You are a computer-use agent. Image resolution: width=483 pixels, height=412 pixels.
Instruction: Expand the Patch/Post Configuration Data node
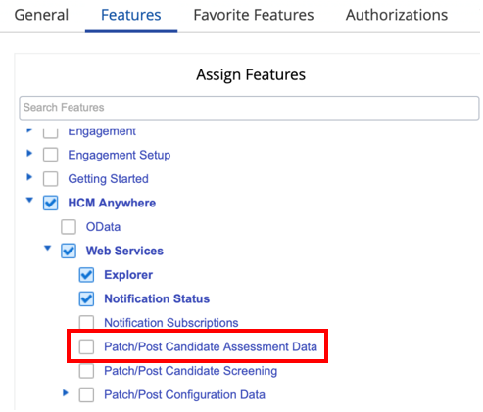click(66, 392)
